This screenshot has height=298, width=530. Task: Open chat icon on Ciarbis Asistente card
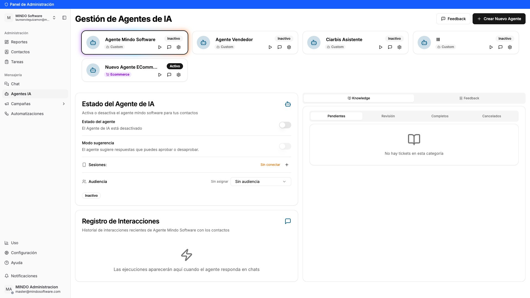[x=390, y=47]
